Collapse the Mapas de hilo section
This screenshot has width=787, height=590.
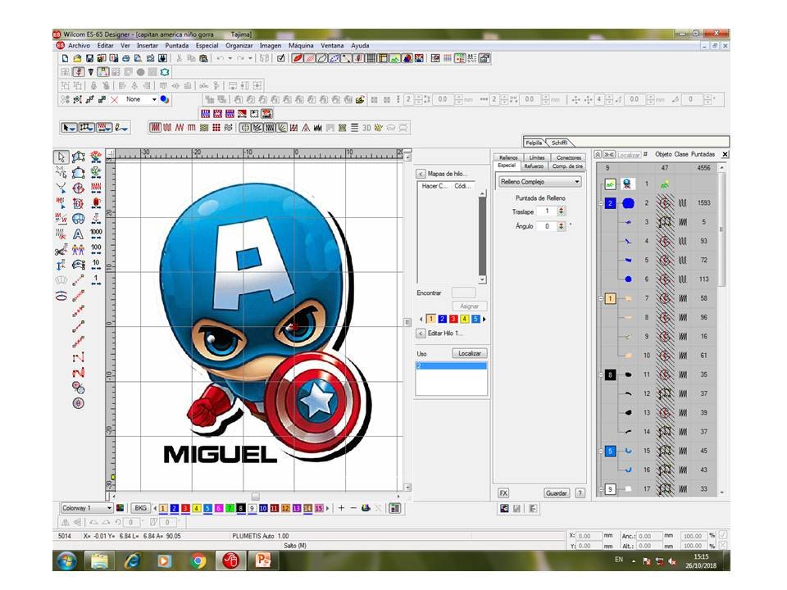[421, 174]
